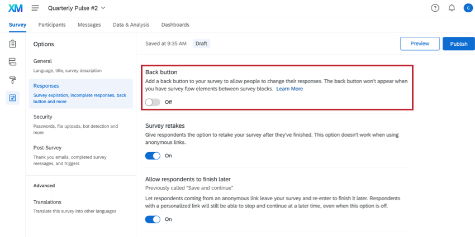Open the look and feel paint roller icon

[12, 80]
